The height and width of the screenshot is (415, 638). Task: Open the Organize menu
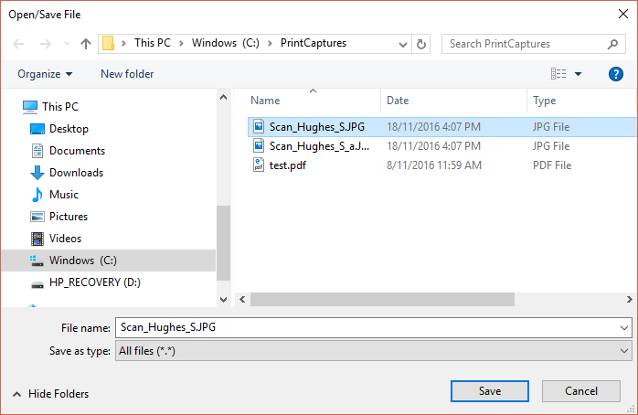tap(45, 74)
